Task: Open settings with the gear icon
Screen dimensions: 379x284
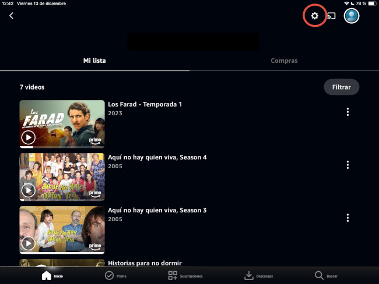Action: 315,16
